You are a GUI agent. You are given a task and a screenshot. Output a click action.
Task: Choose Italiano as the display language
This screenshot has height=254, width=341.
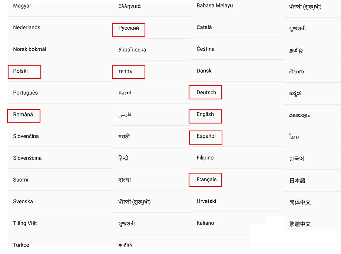205,223
